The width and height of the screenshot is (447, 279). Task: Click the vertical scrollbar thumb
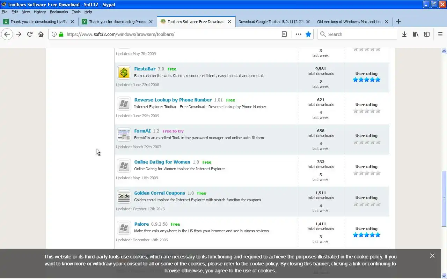444,199
